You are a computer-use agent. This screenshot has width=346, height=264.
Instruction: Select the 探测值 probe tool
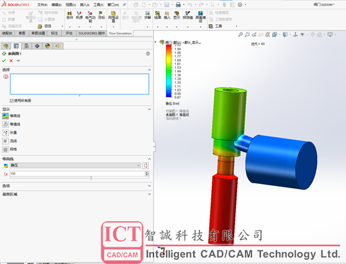(188, 16)
